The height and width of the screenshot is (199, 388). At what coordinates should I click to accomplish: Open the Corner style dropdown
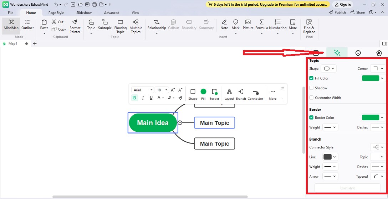[x=378, y=69]
